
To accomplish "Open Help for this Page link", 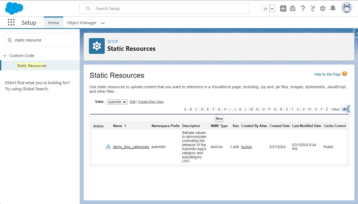I will 327,74.
